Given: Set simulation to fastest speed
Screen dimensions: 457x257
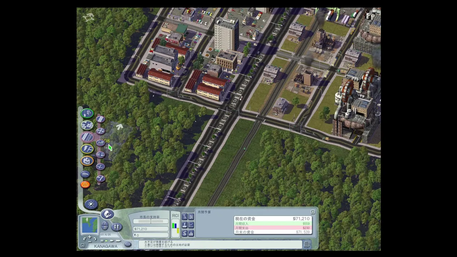Looking at the screenshot, I should point(118,241).
